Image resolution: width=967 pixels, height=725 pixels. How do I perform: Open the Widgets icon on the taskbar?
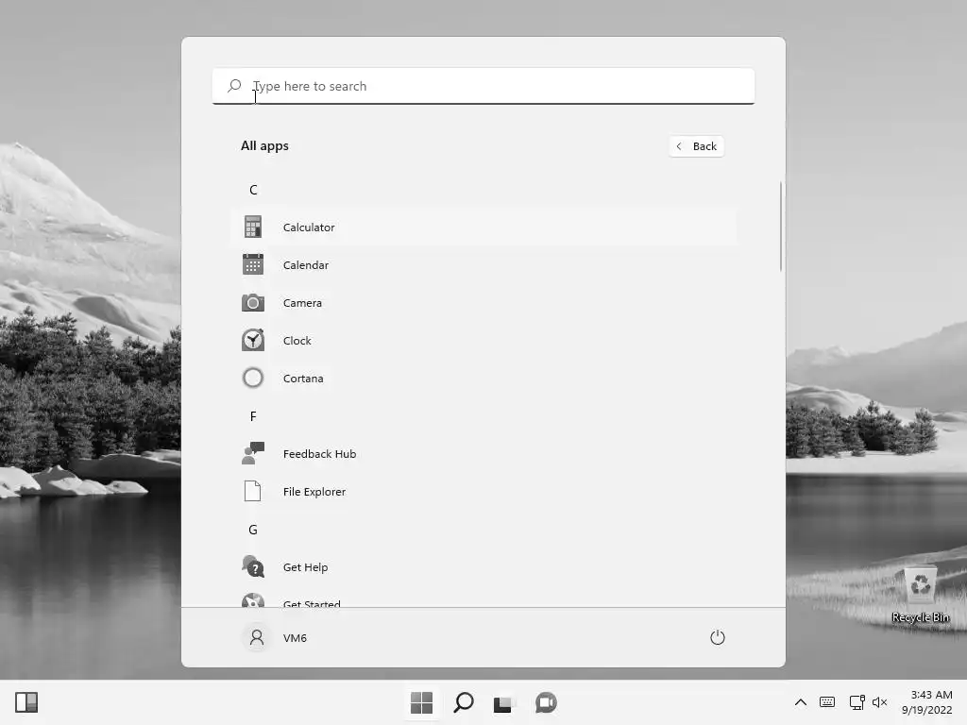point(26,702)
